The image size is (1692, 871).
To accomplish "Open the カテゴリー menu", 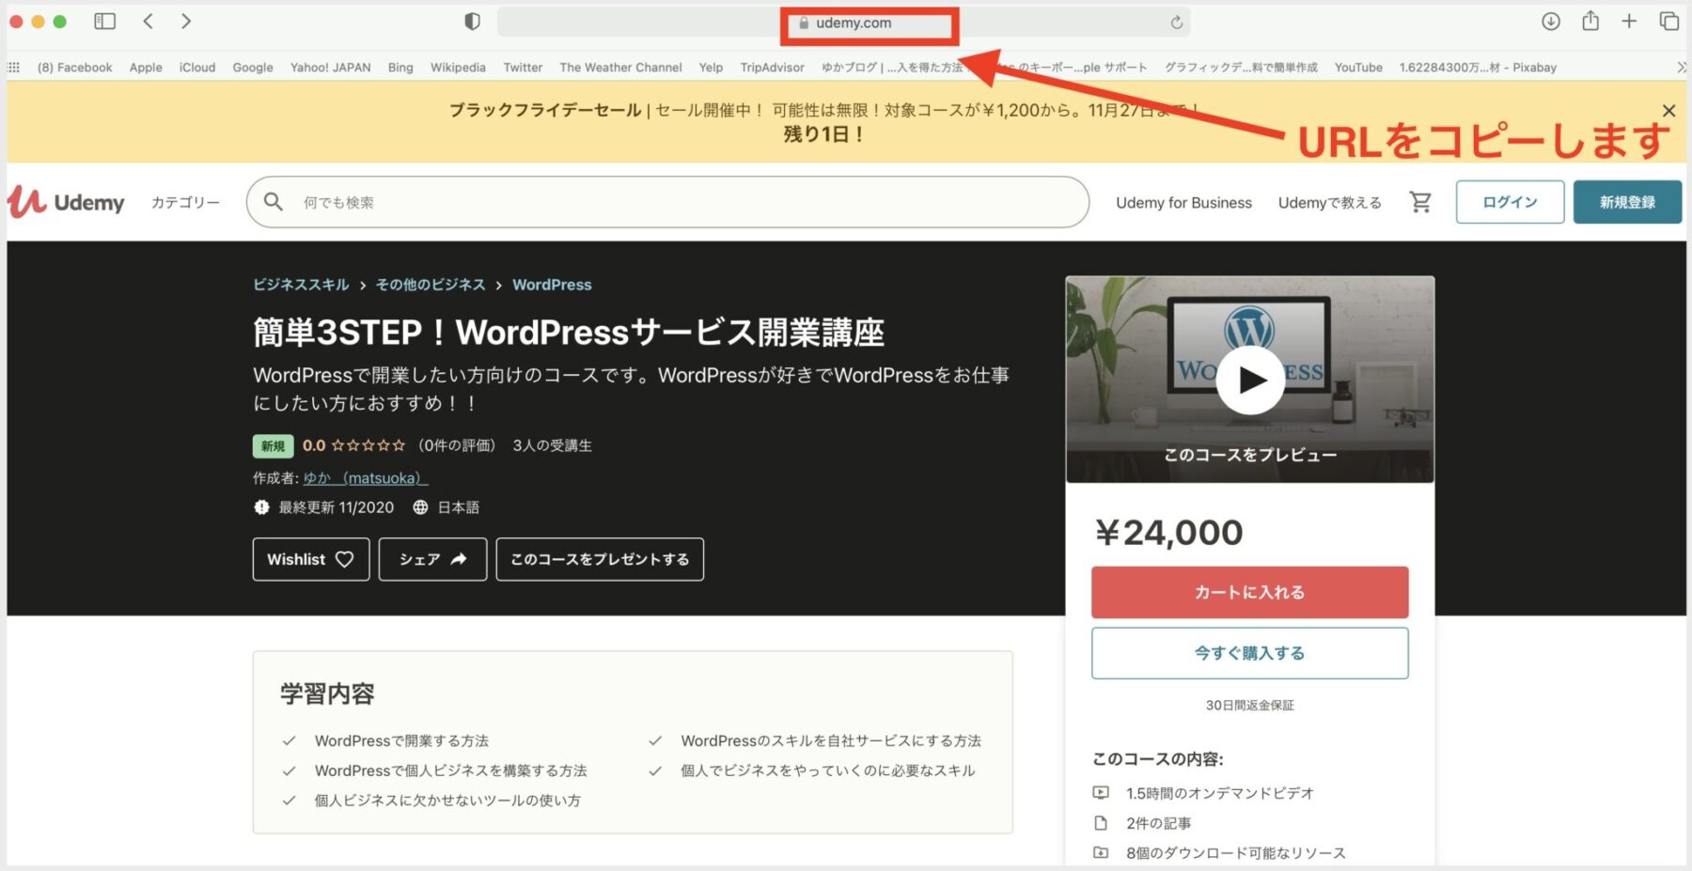I will point(185,202).
